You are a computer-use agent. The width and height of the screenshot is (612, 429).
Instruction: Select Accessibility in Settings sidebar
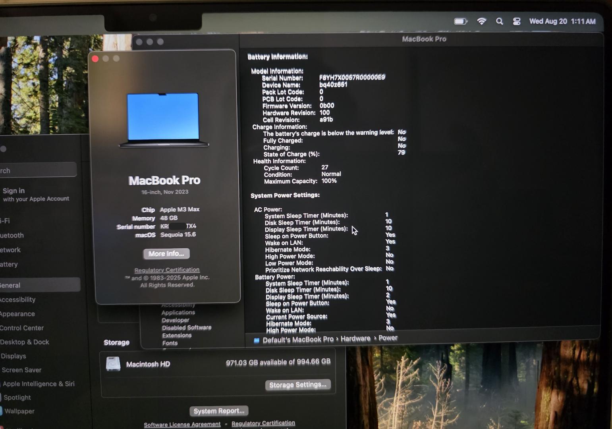pos(17,300)
